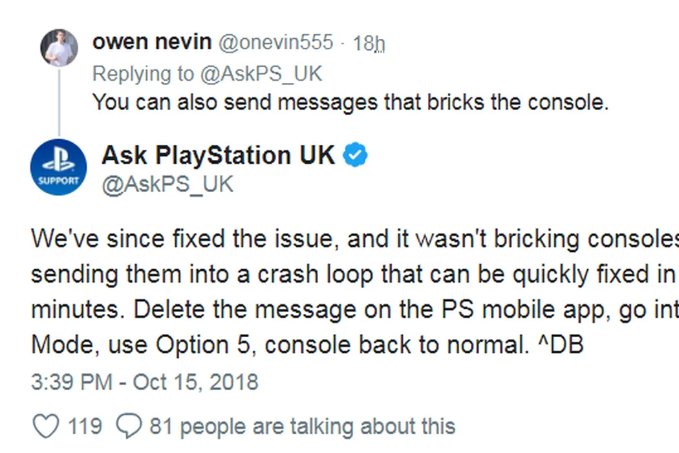Click the @onevin555 handle
This screenshot has height=453, width=679.
coord(276,43)
